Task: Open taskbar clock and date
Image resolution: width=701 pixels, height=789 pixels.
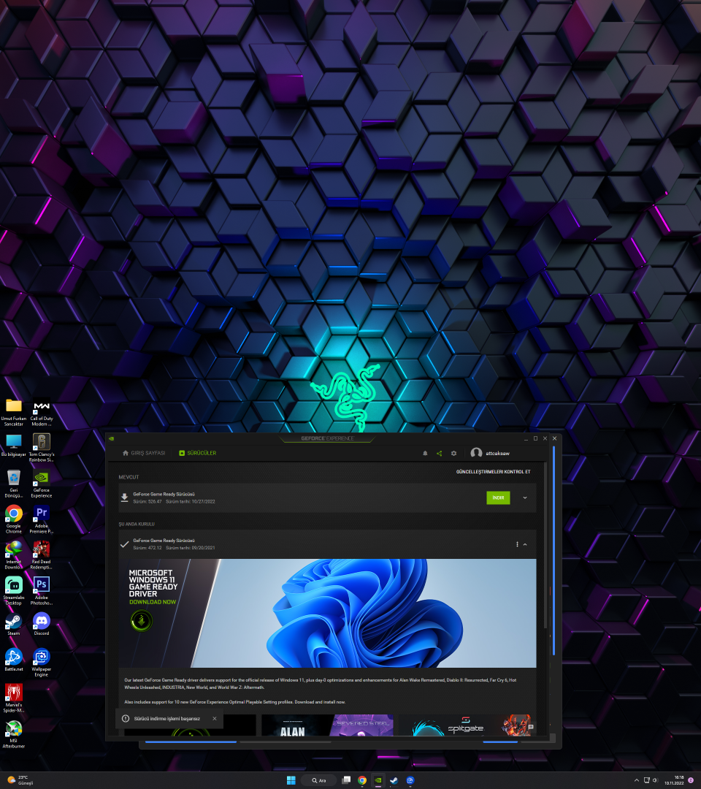Action: (674, 780)
